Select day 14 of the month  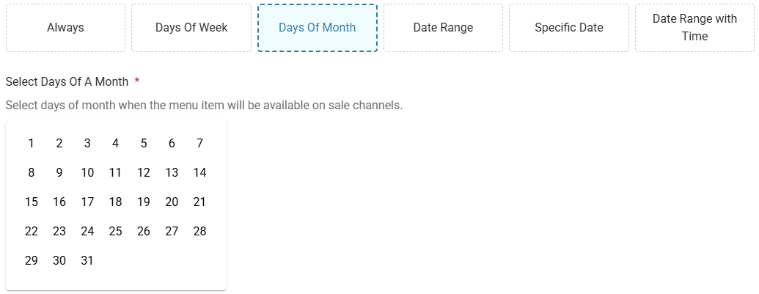pos(199,172)
